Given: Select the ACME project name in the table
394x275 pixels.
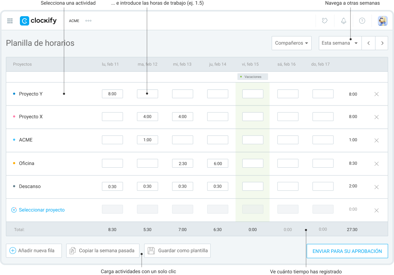Looking at the screenshot, I should point(26,140).
